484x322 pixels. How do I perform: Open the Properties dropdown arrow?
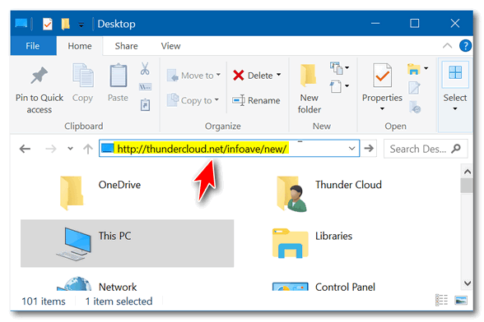click(382, 108)
